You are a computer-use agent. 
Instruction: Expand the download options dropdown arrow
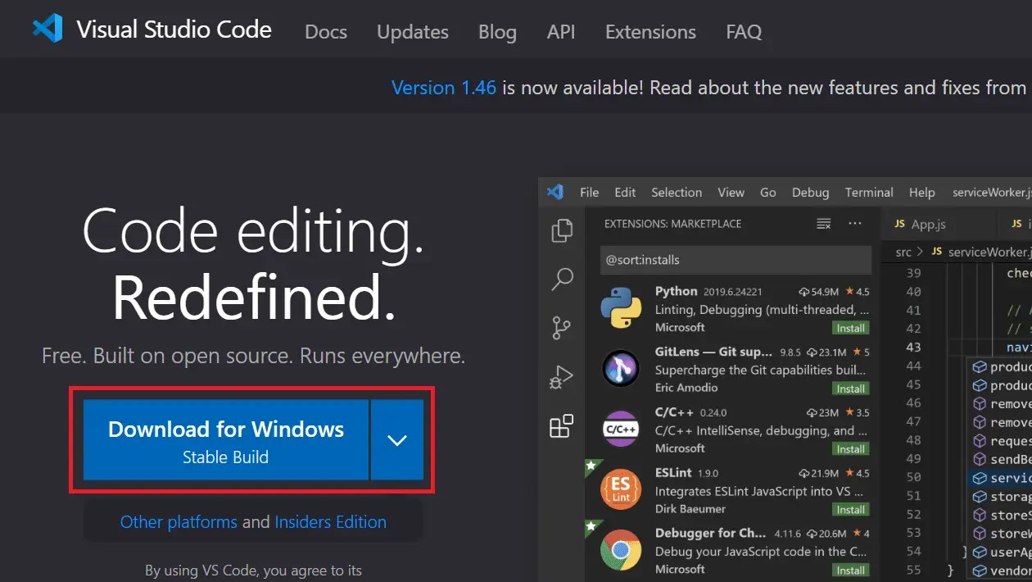[397, 440]
